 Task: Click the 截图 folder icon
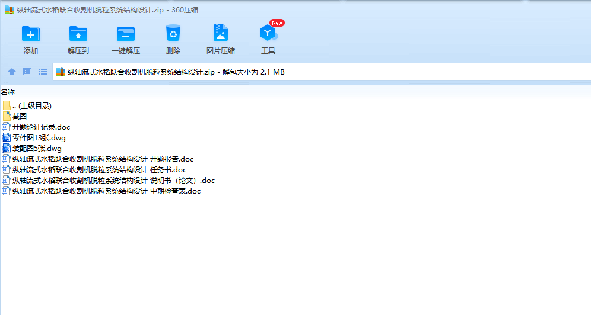click(7, 117)
